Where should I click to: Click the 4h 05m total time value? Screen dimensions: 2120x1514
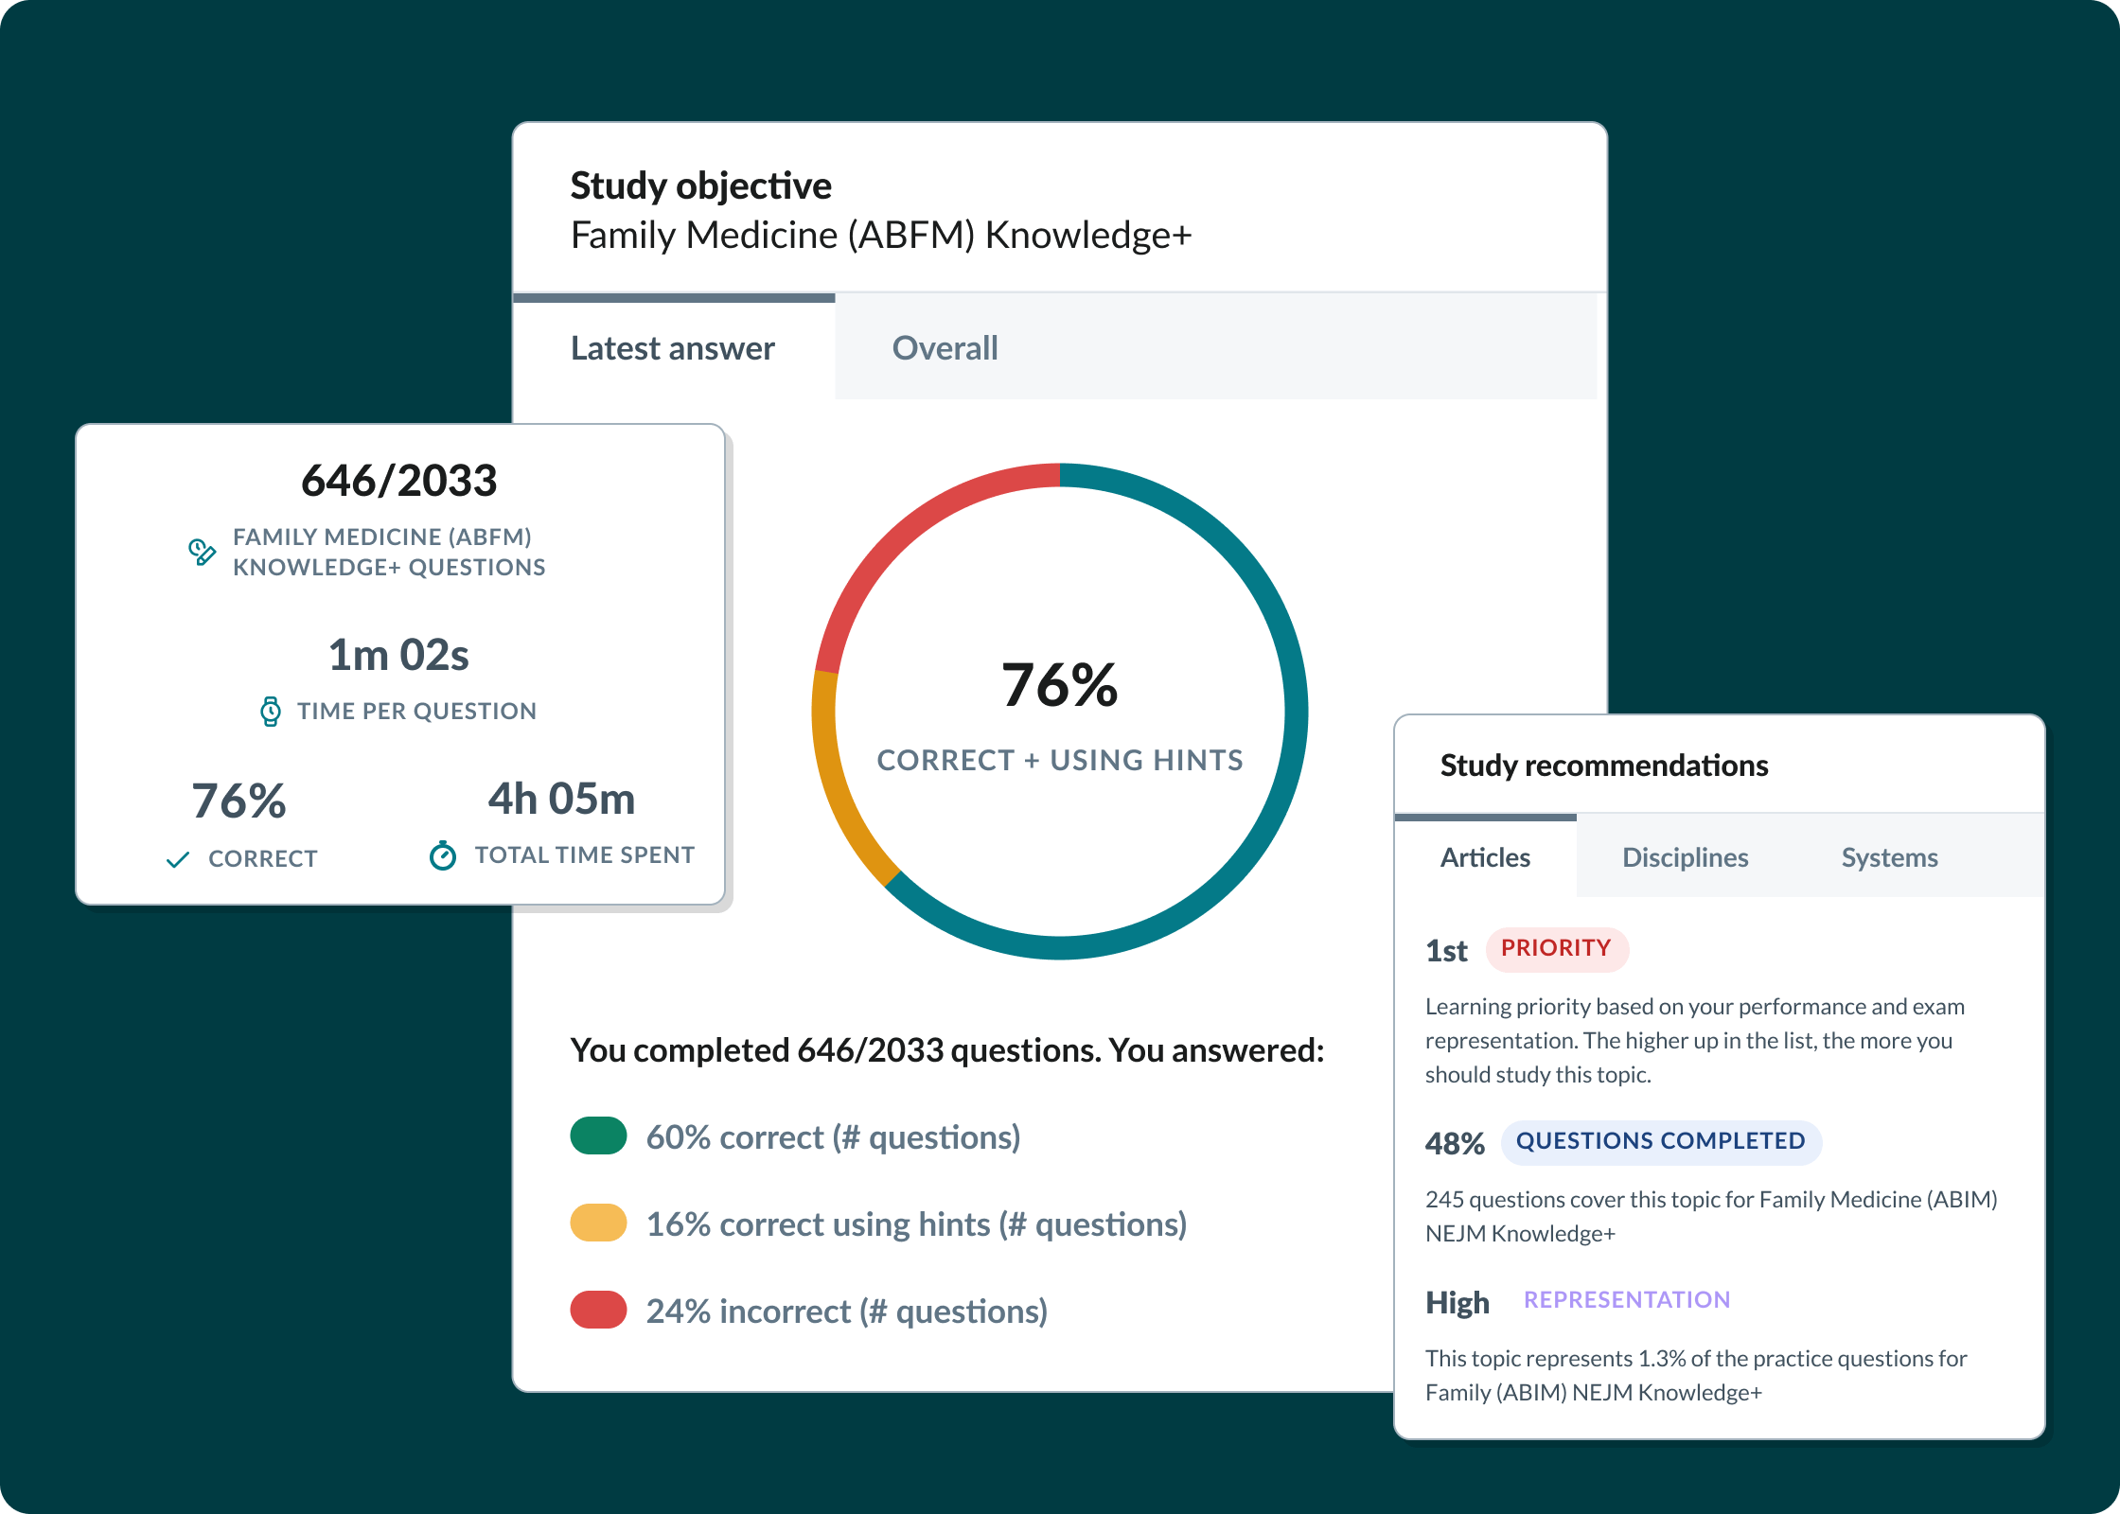tap(561, 800)
